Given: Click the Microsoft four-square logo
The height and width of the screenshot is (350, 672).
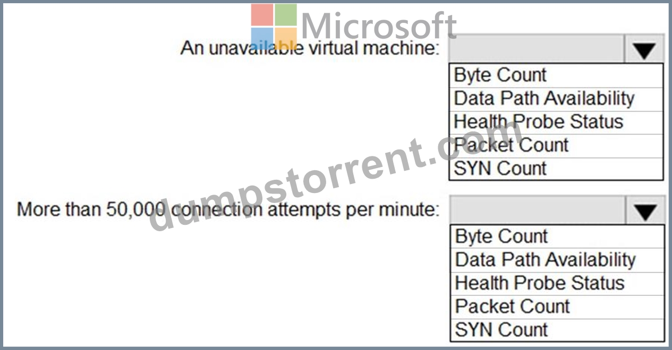Looking at the screenshot, I should tap(274, 27).
